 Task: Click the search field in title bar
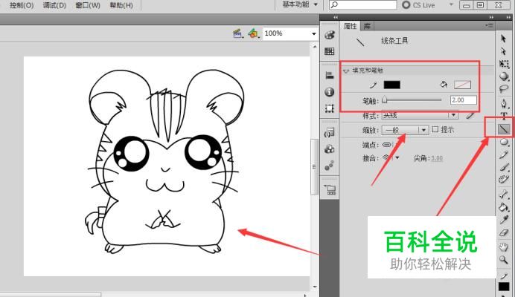click(363, 4)
